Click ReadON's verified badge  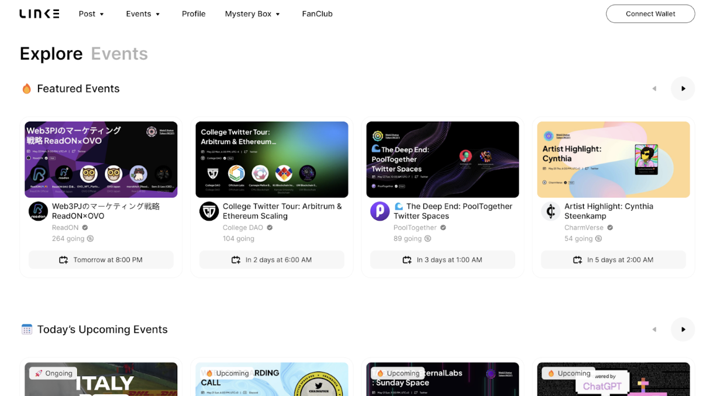pos(85,228)
